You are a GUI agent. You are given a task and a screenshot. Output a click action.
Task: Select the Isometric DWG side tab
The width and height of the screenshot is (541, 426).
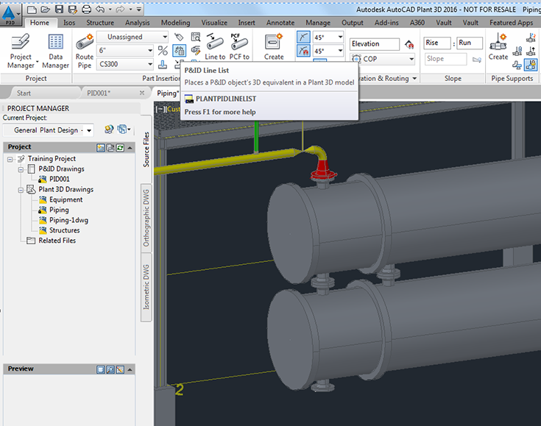pyautogui.click(x=146, y=287)
